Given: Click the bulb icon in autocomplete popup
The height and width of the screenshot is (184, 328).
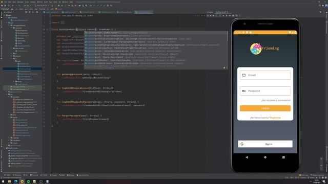Looking at the screenshot, I should (x=224, y=68).
